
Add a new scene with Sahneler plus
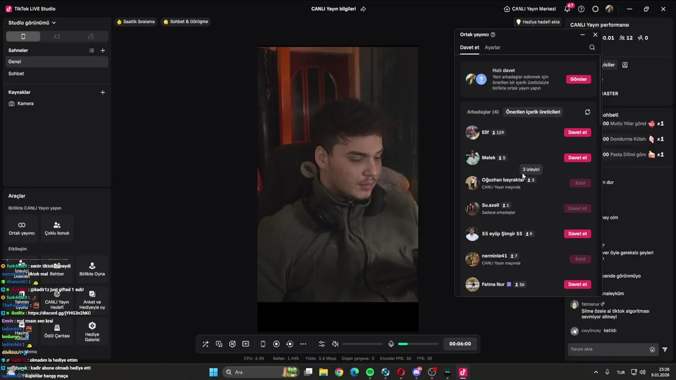[102, 51]
